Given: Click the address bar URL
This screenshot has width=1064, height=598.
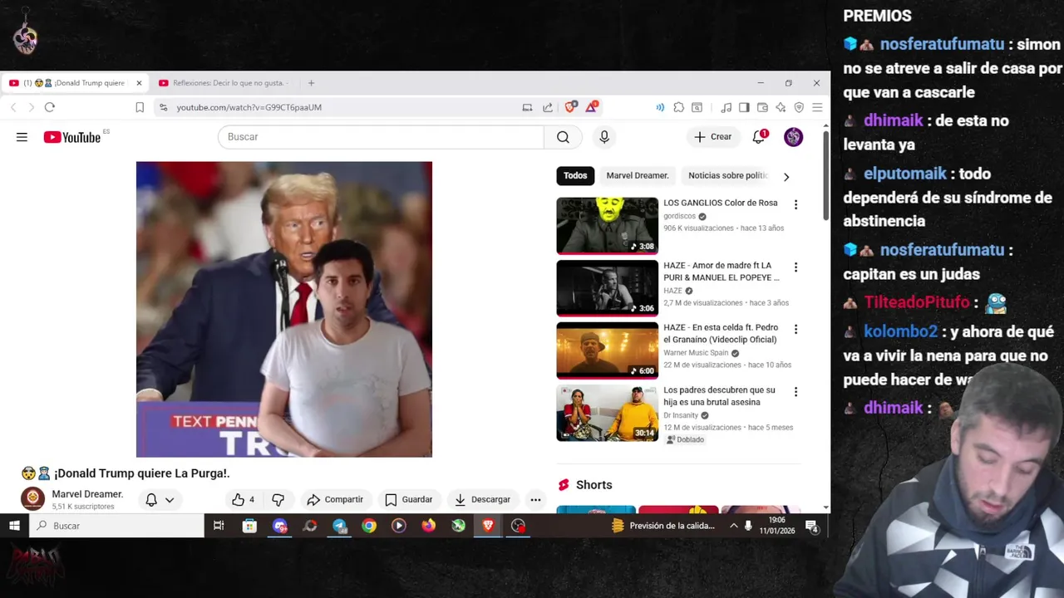Looking at the screenshot, I should (249, 107).
